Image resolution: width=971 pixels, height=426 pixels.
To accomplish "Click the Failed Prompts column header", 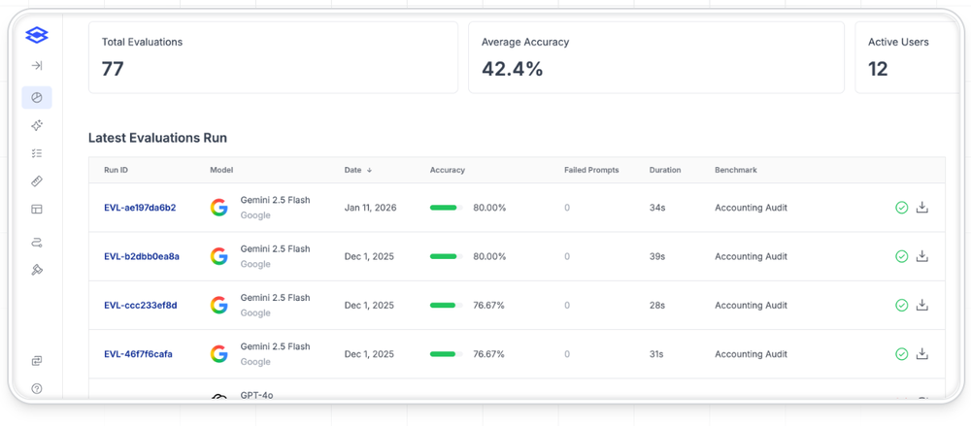I will (x=591, y=170).
